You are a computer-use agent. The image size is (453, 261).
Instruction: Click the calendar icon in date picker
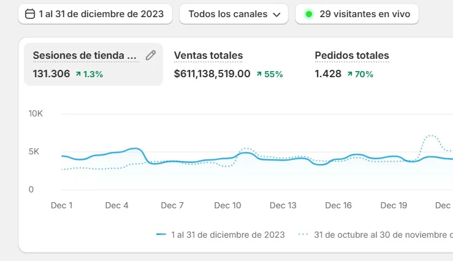29,13
